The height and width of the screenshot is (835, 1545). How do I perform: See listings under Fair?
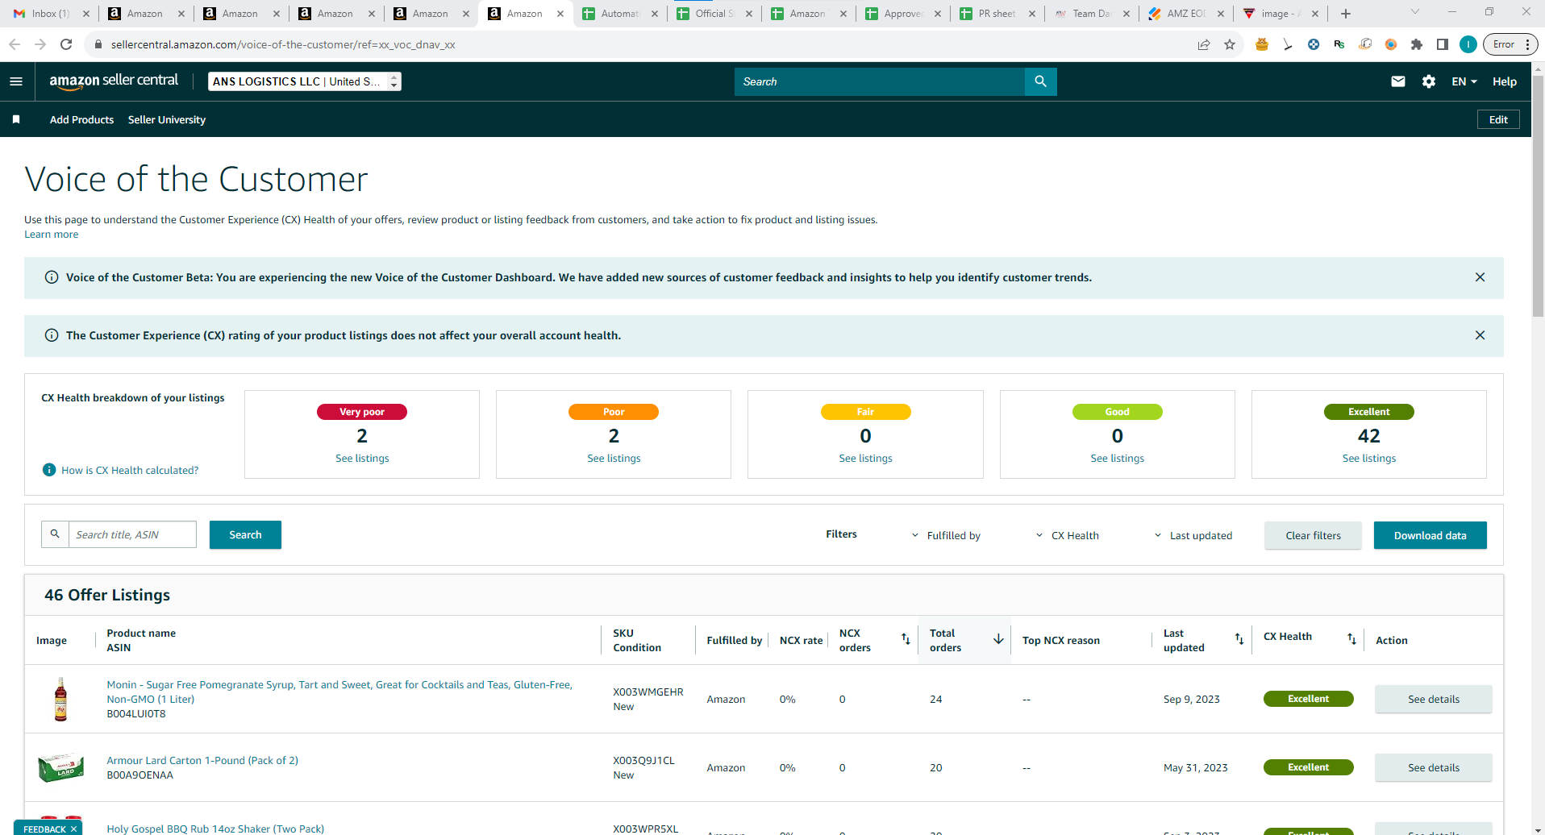[865, 458]
